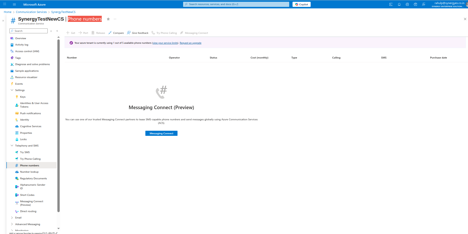Click the Regulatory Documents icon
This screenshot has height=234, width=468.
[x=17, y=178]
